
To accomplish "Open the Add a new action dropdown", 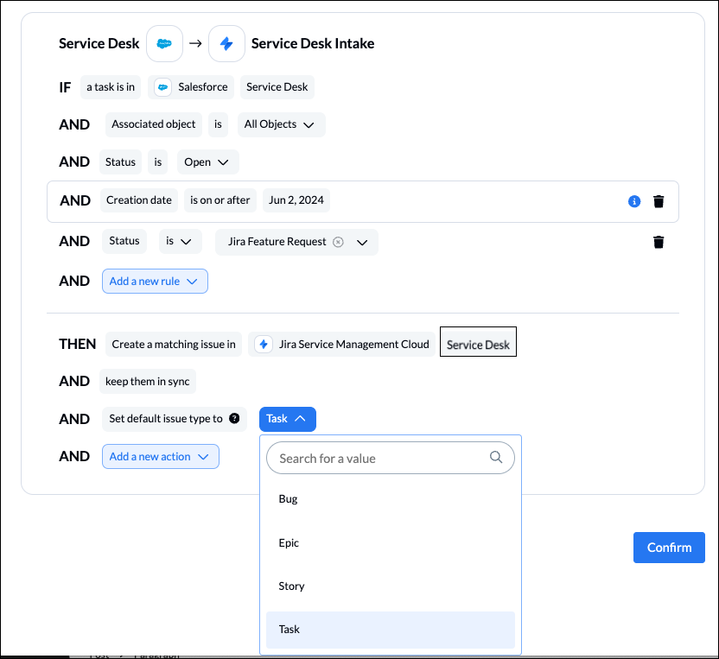I will 161,456.
